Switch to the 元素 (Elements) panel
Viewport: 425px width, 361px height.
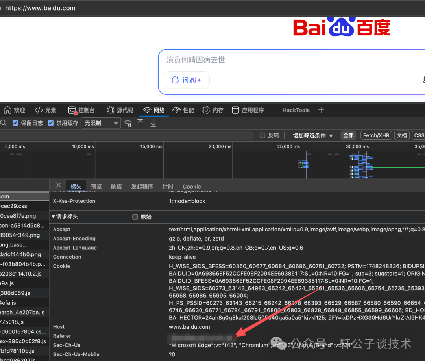point(45,110)
